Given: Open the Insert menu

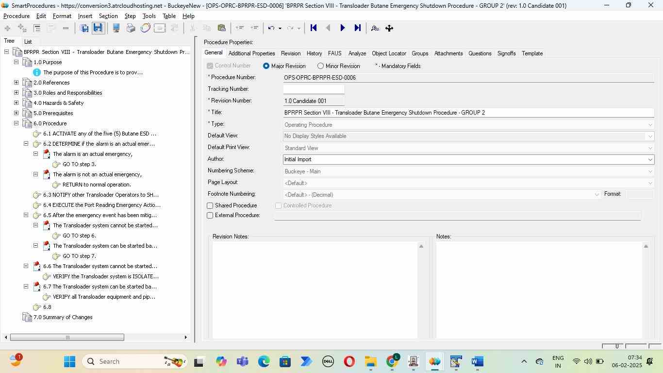Looking at the screenshot, I should [85, 16].
